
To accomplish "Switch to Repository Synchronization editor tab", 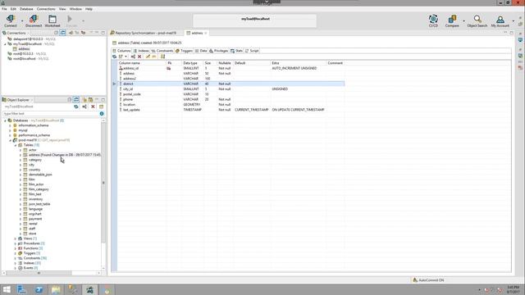I will [146, 33].
